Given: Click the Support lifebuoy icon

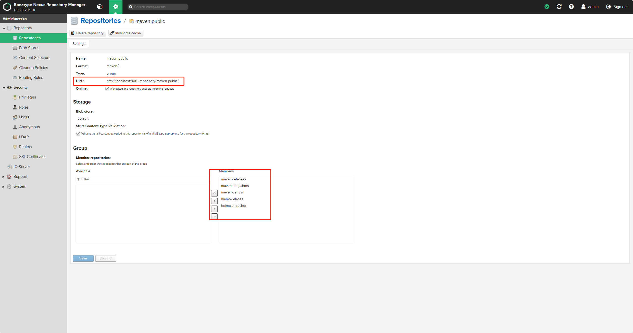Looking at the screenshot, I should [x=9, y=177].
